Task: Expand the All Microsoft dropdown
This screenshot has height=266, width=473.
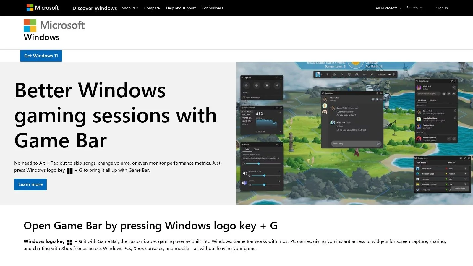Action: click(388, 8)
